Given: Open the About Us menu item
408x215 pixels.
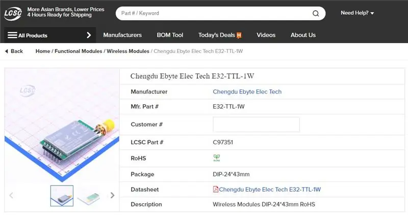Looking at the screenshot, I should click(303, 35).
